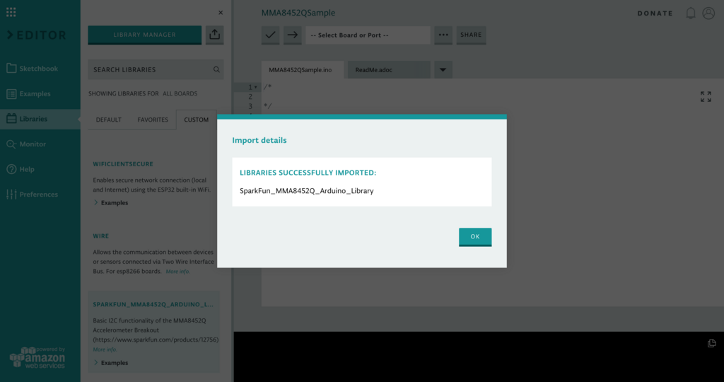Click the search magnifier icon
This screenshot has width=724, height=382.
216,69
